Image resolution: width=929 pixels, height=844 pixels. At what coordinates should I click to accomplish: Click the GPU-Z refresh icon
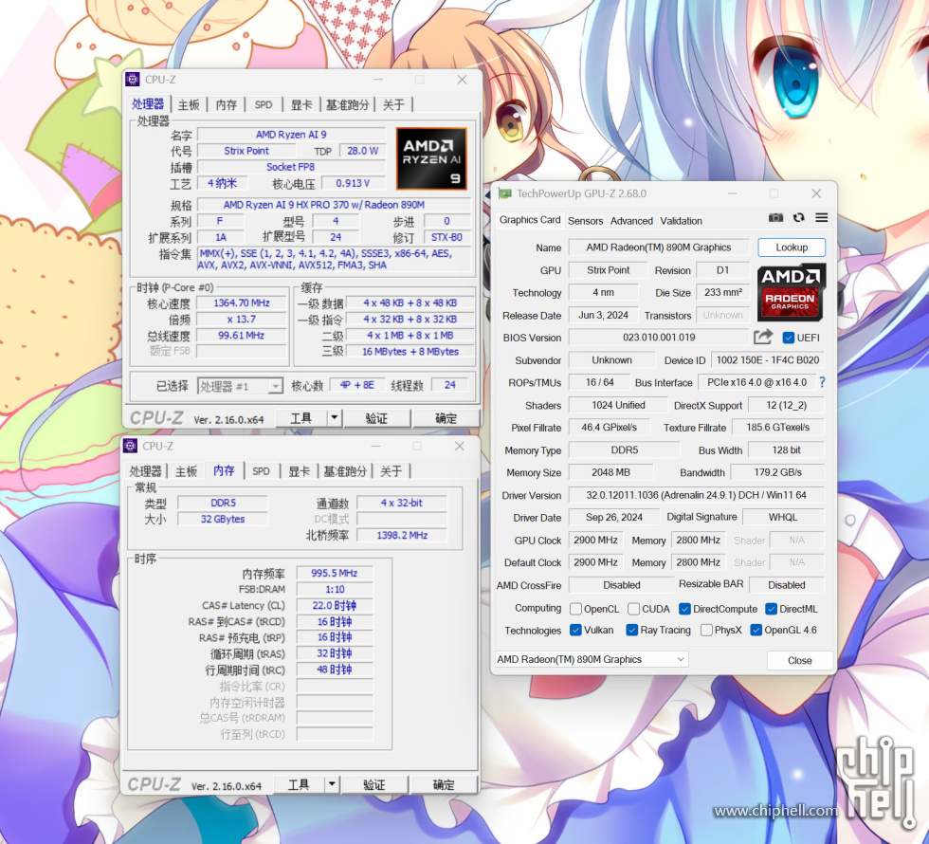(x=798, y=217)
